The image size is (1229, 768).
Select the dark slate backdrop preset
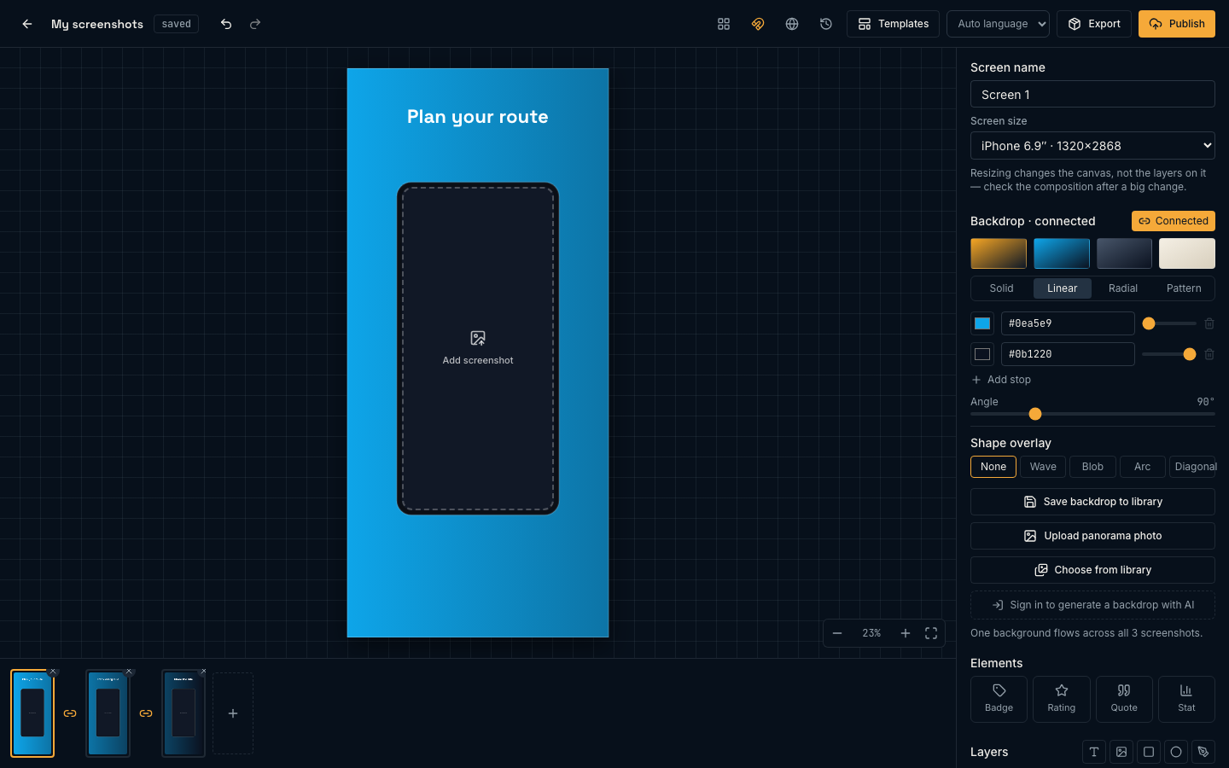pyautogui.click(x=1124, y=253)
